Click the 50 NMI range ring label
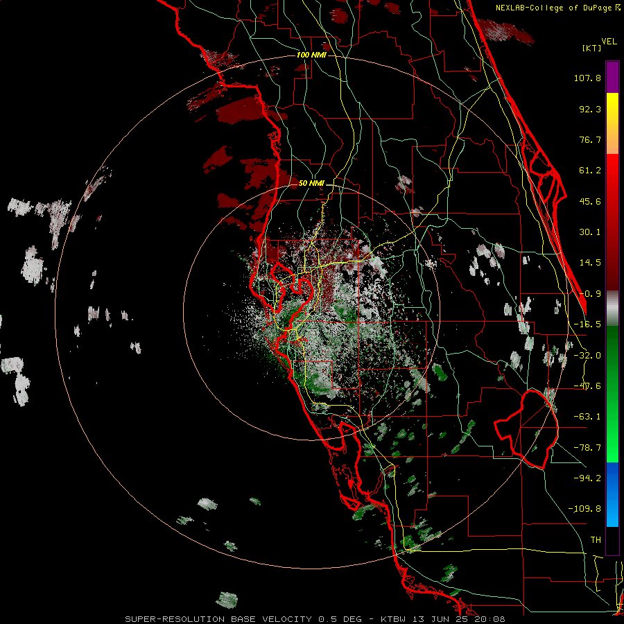 click(311, 184)
